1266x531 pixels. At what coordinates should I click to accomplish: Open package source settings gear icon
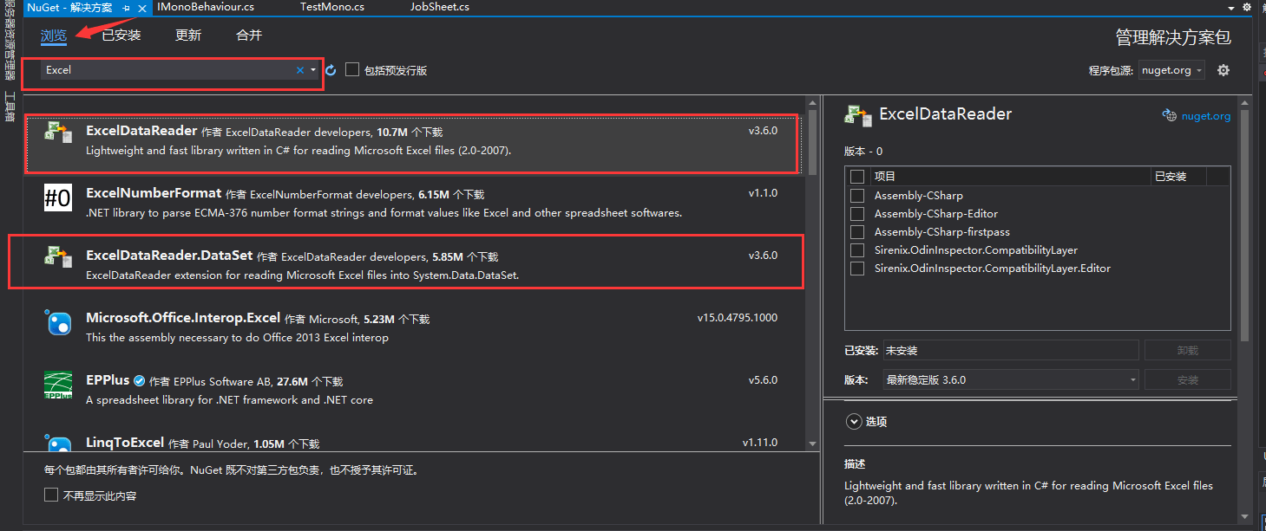coord(1223,70)
